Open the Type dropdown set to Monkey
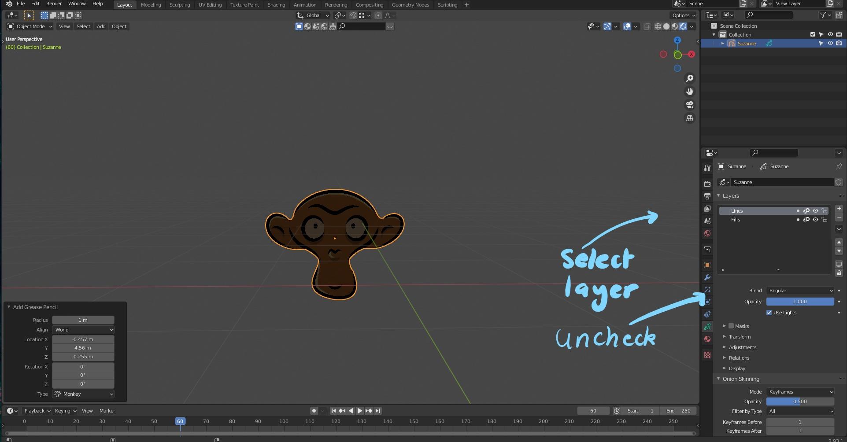The width and height of the screenshot is (847, 442). coord(83,394)
